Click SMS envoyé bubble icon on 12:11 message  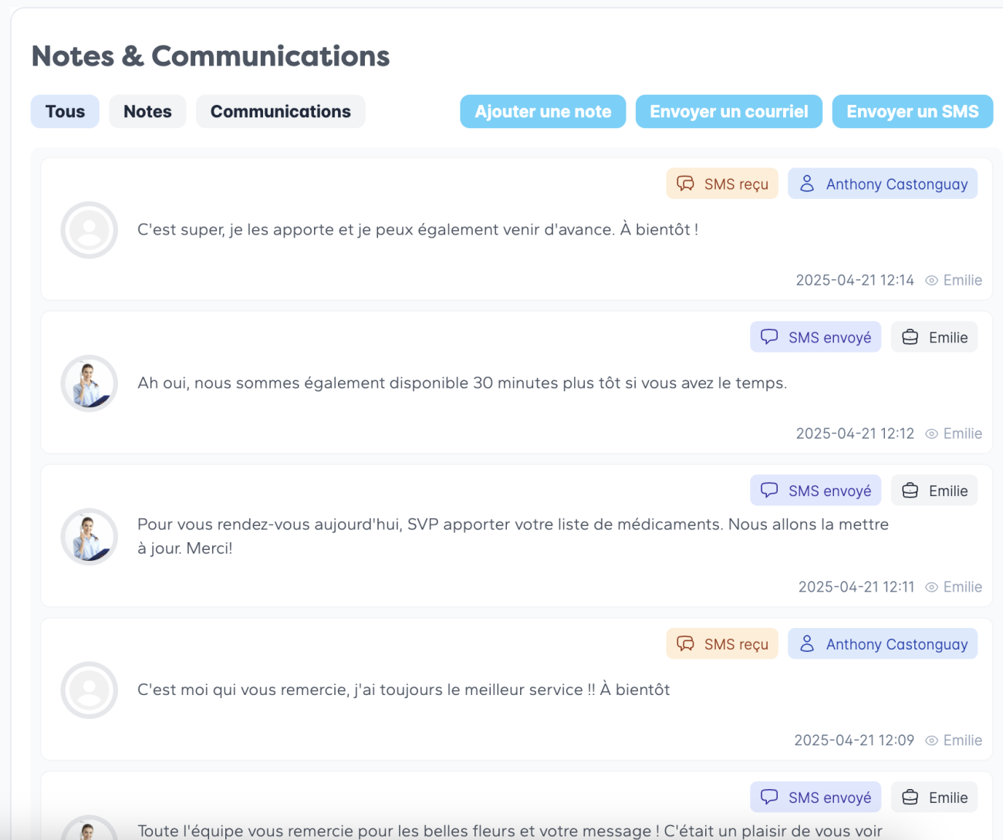(769, 491)
